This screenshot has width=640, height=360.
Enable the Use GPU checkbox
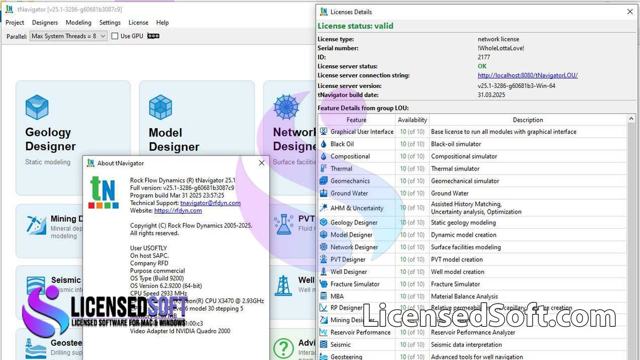click(115, 36)
